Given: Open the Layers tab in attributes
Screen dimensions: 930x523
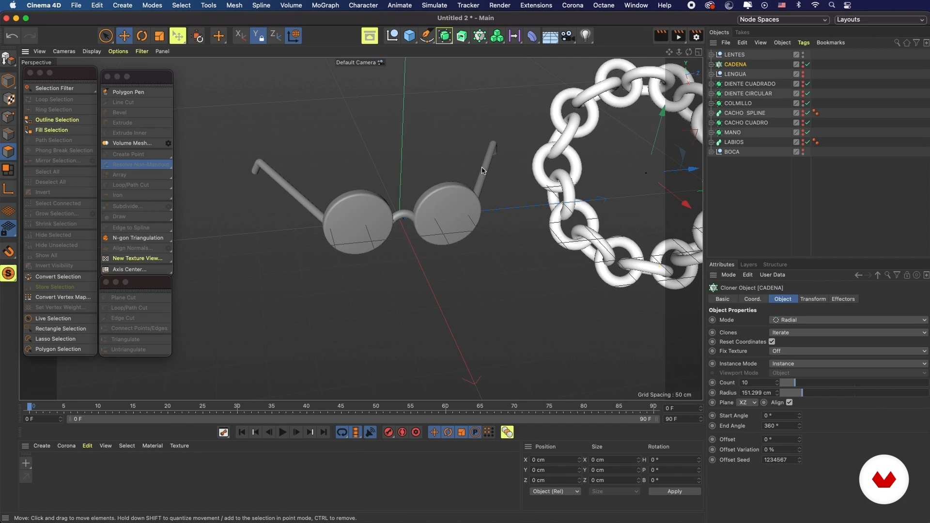Looking at the screenshot, I should pyautogui.click(x=748, y=264).
